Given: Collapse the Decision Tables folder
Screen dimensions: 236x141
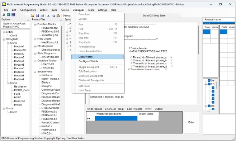Looking at the screenshot, I should coord(35,61).
